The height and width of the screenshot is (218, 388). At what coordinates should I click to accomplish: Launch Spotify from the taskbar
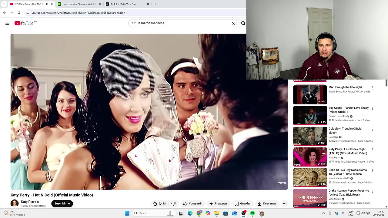(x=252, y=213)
